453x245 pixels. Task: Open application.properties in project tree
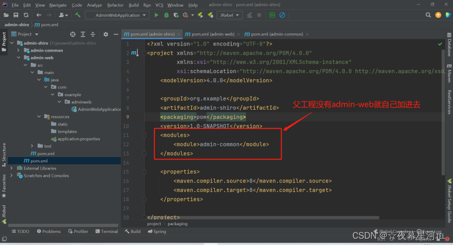[78, 139]
